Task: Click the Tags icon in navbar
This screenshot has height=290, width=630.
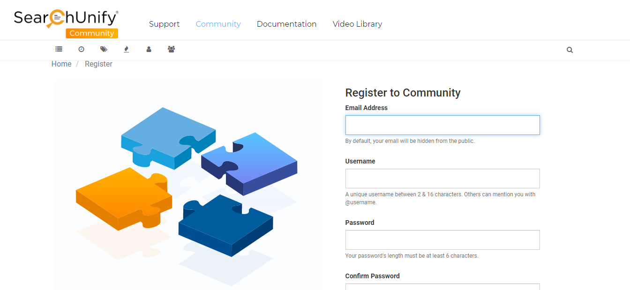Action: 104,49
